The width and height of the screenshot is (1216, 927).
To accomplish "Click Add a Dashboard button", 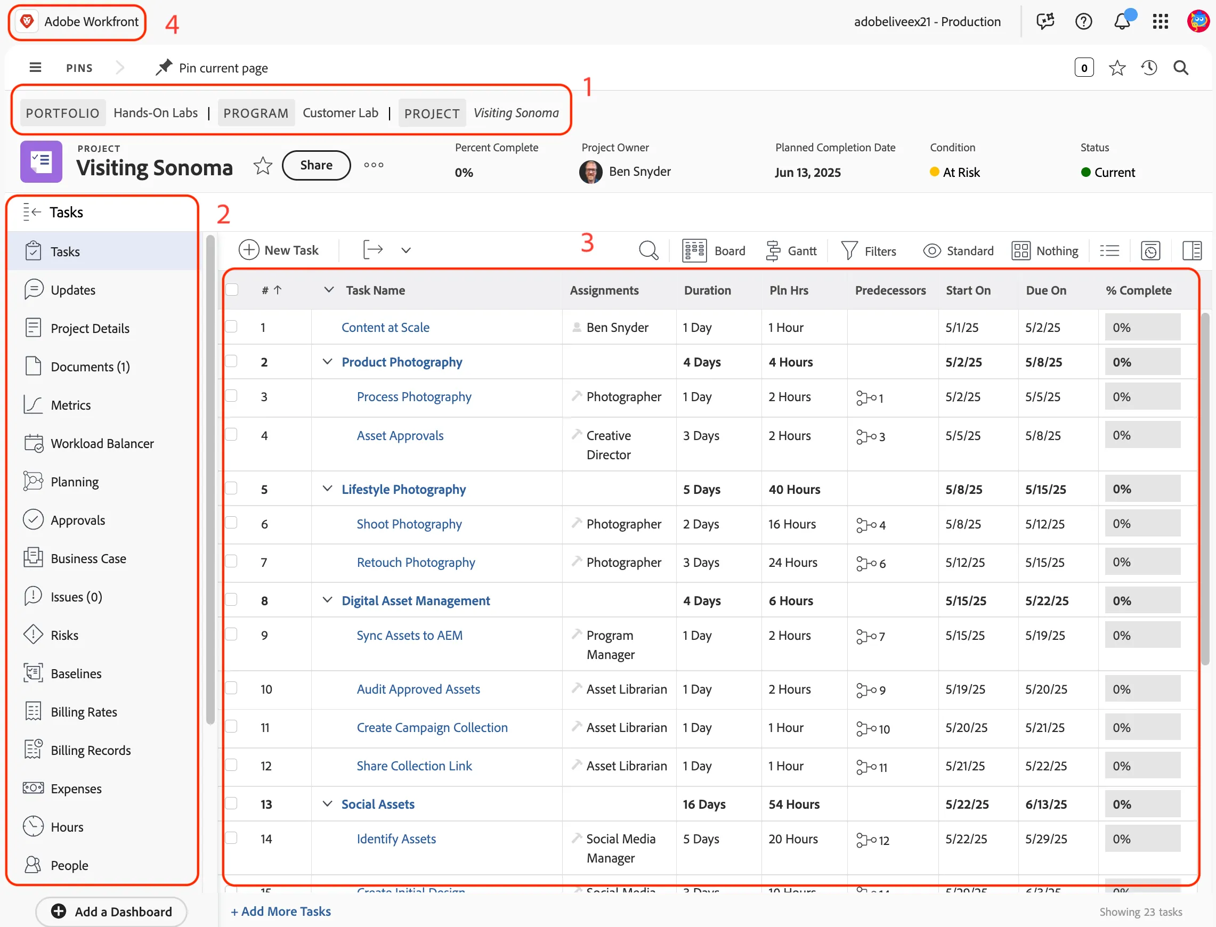I will point(111,912).
